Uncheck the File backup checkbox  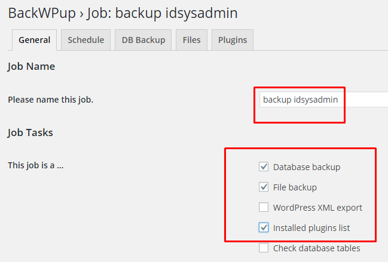(x=264, y=187)
